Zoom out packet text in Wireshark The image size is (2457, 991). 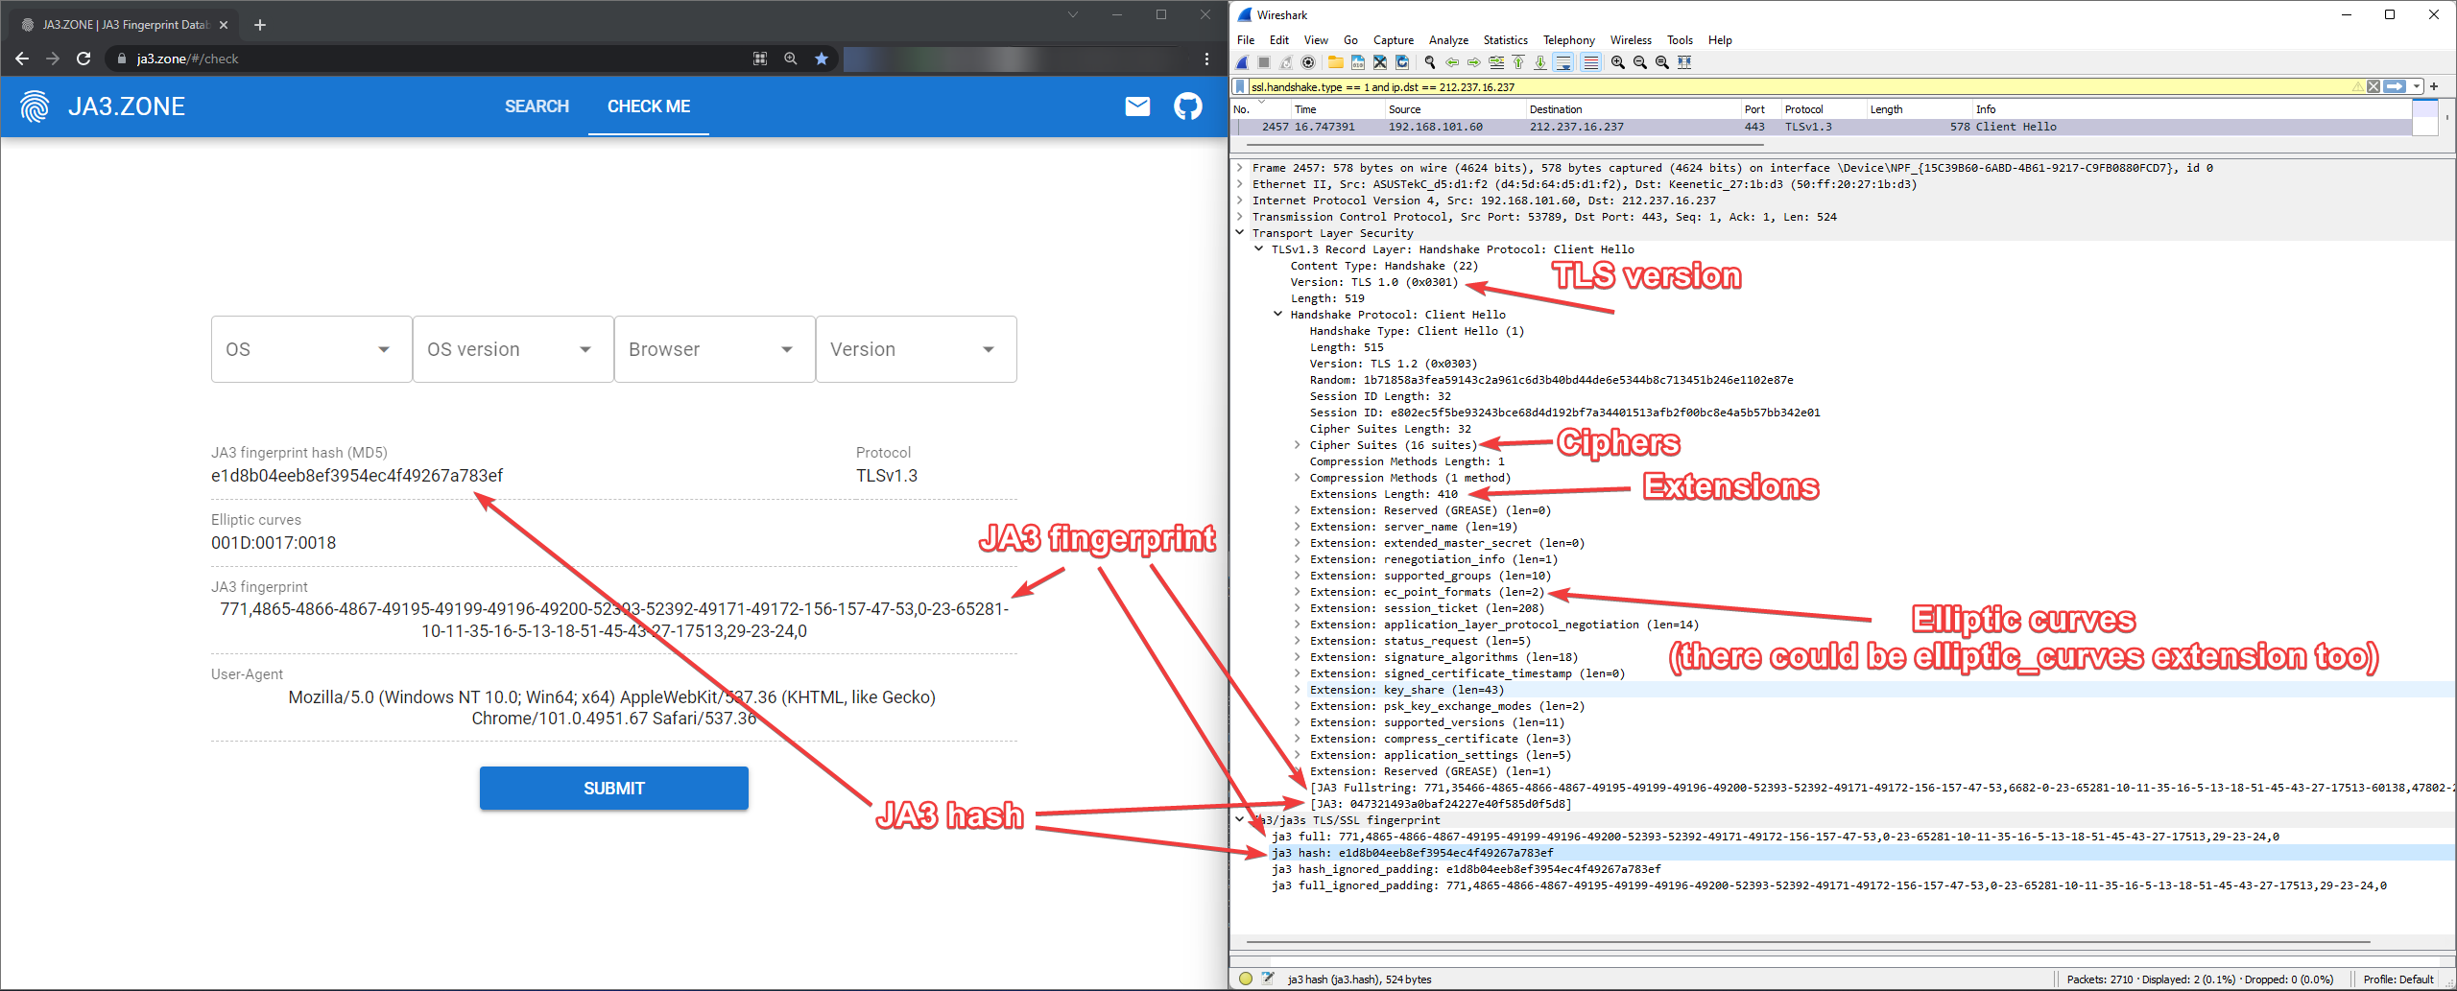coord(1640,62)
